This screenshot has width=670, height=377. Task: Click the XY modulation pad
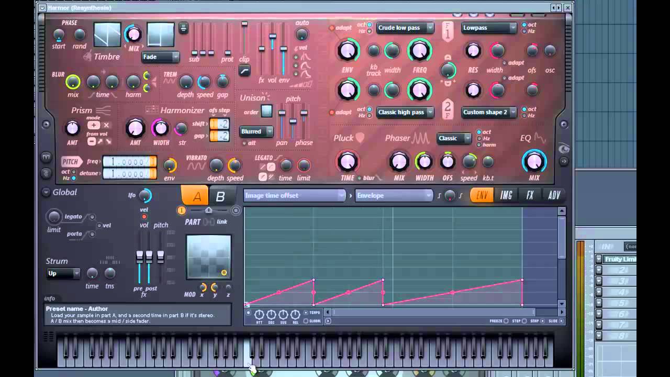tap(209, 257)
